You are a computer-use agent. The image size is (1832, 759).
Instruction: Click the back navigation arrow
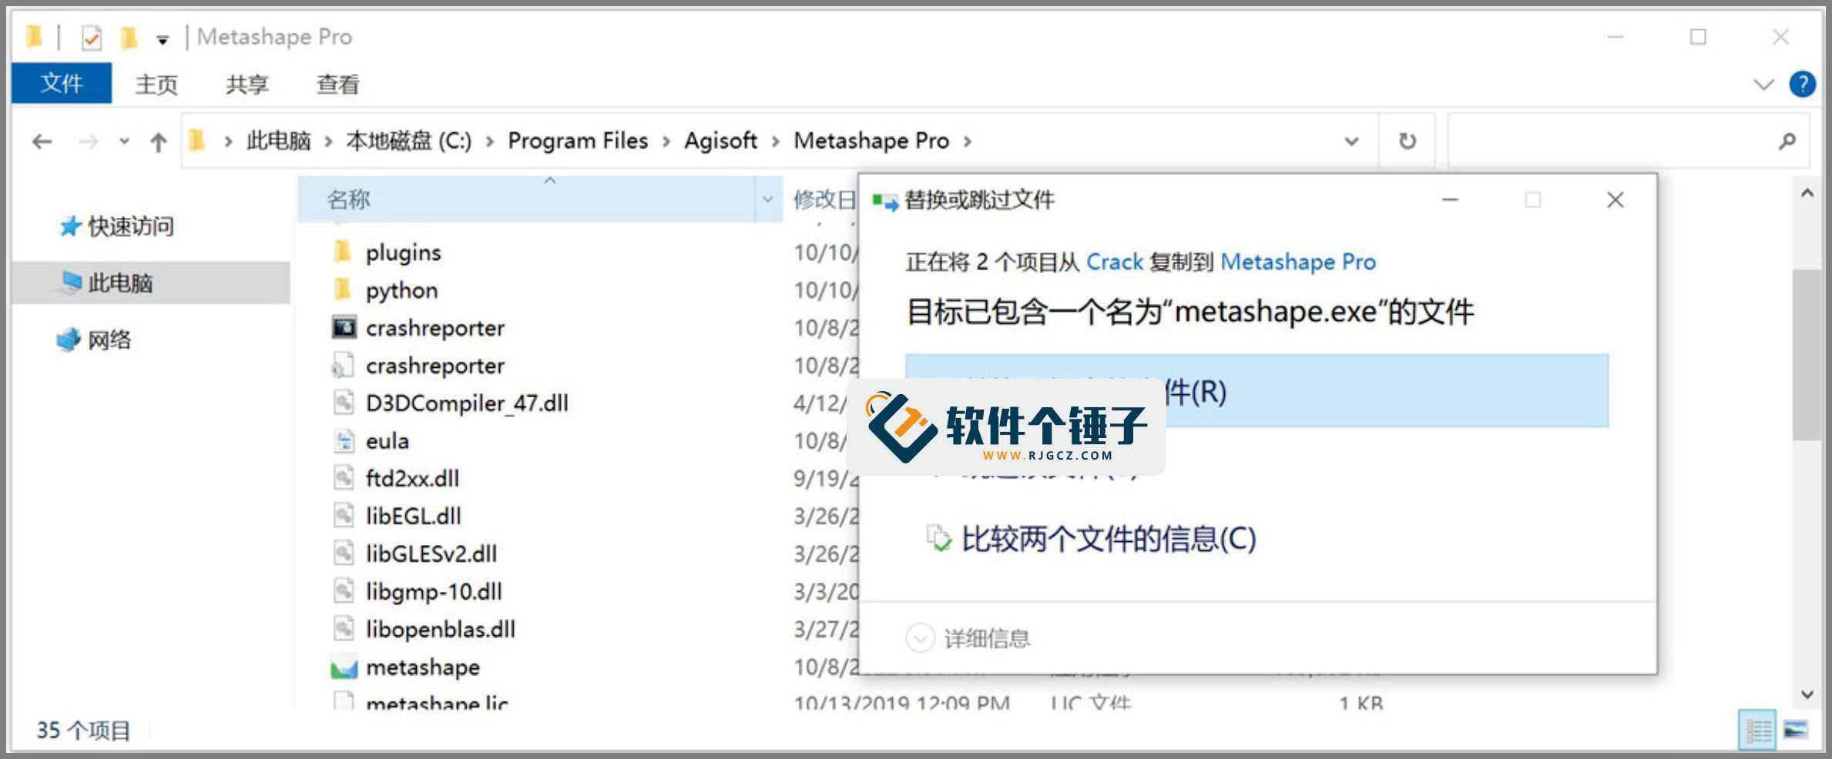tap(42, 142)
